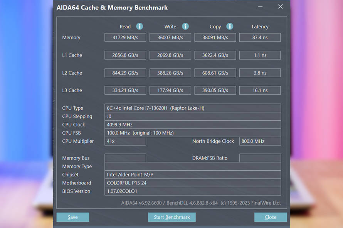Click the Memory Latency value 87.4 ns

click(x=260, y=37)
